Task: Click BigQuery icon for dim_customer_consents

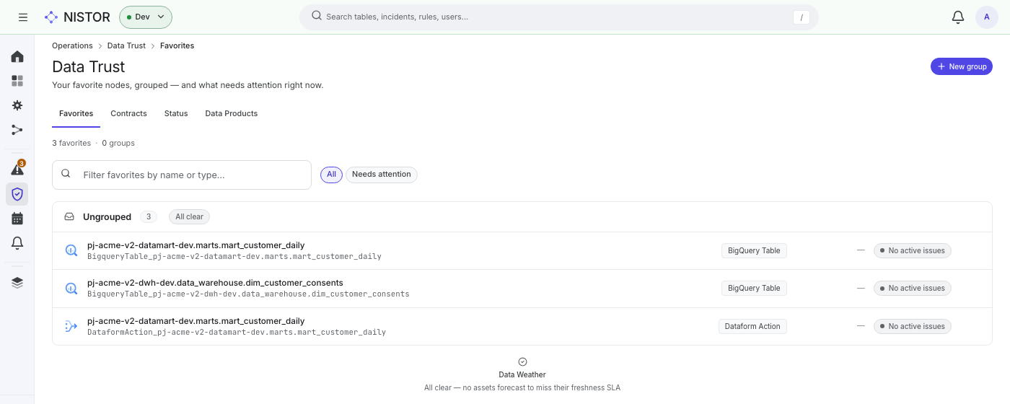Action: 71,288
